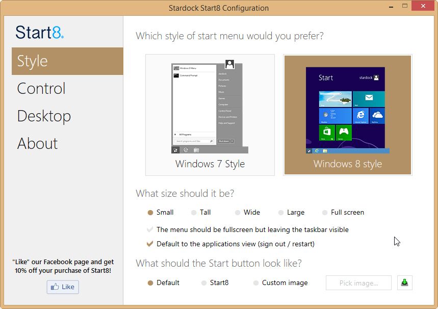
Task: Open the Control section
Action: [x=41, y=88]
